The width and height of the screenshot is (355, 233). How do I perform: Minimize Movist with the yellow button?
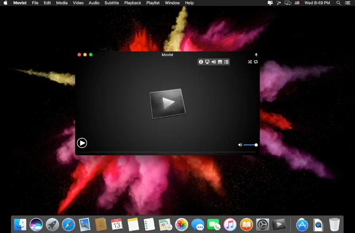point(85,55)
